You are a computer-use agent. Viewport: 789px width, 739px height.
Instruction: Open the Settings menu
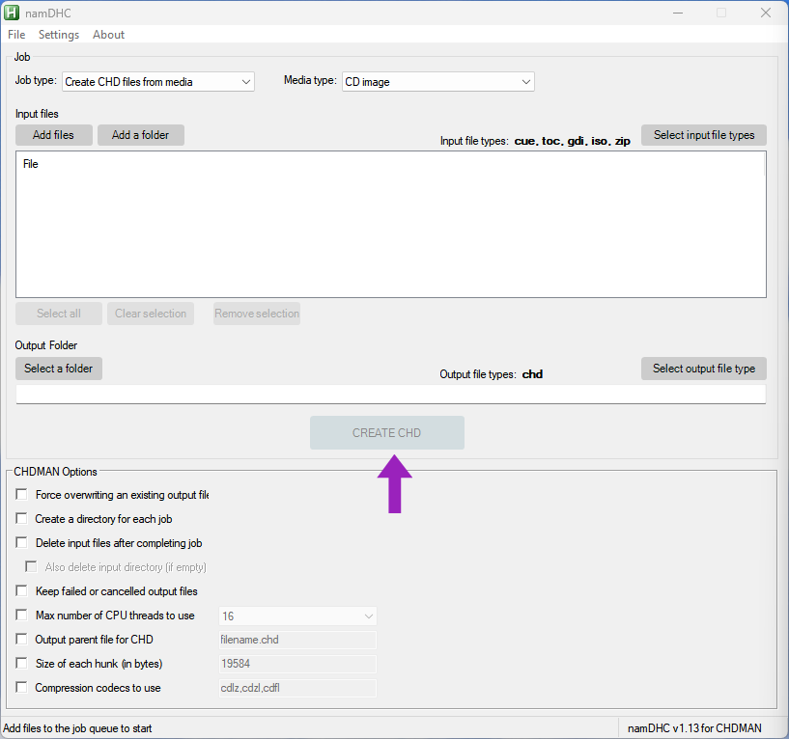pos(59,35)
